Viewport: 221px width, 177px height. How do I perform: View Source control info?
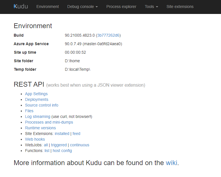point(42,105)
